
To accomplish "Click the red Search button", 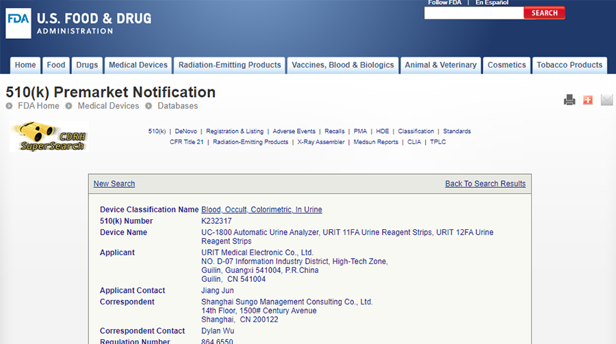I will 544,13.
